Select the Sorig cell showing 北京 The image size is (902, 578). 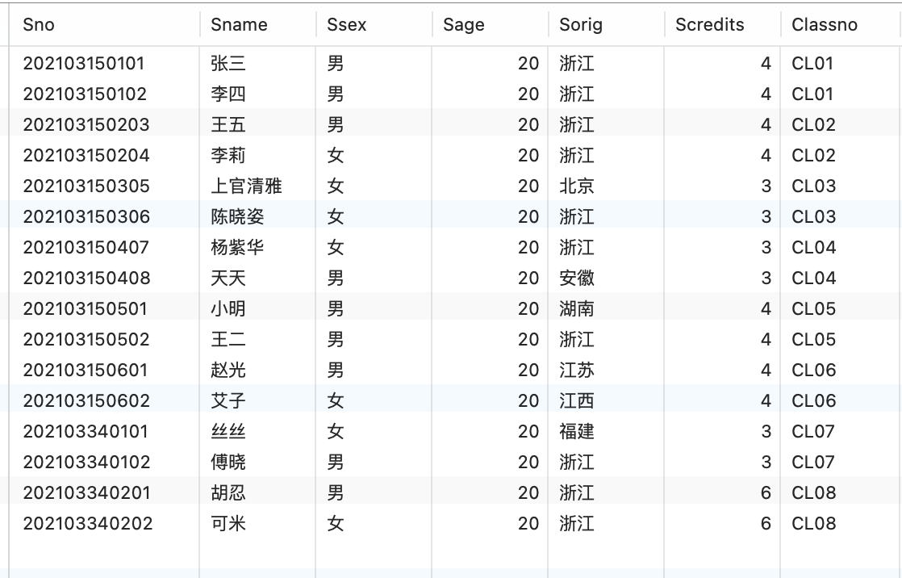point(577,186)
